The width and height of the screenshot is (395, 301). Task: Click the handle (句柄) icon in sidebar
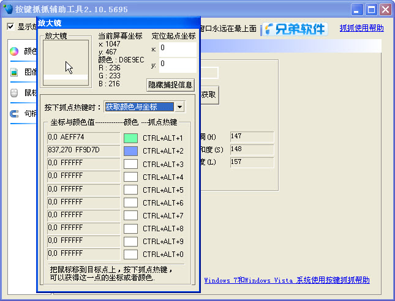click(14, 114)
